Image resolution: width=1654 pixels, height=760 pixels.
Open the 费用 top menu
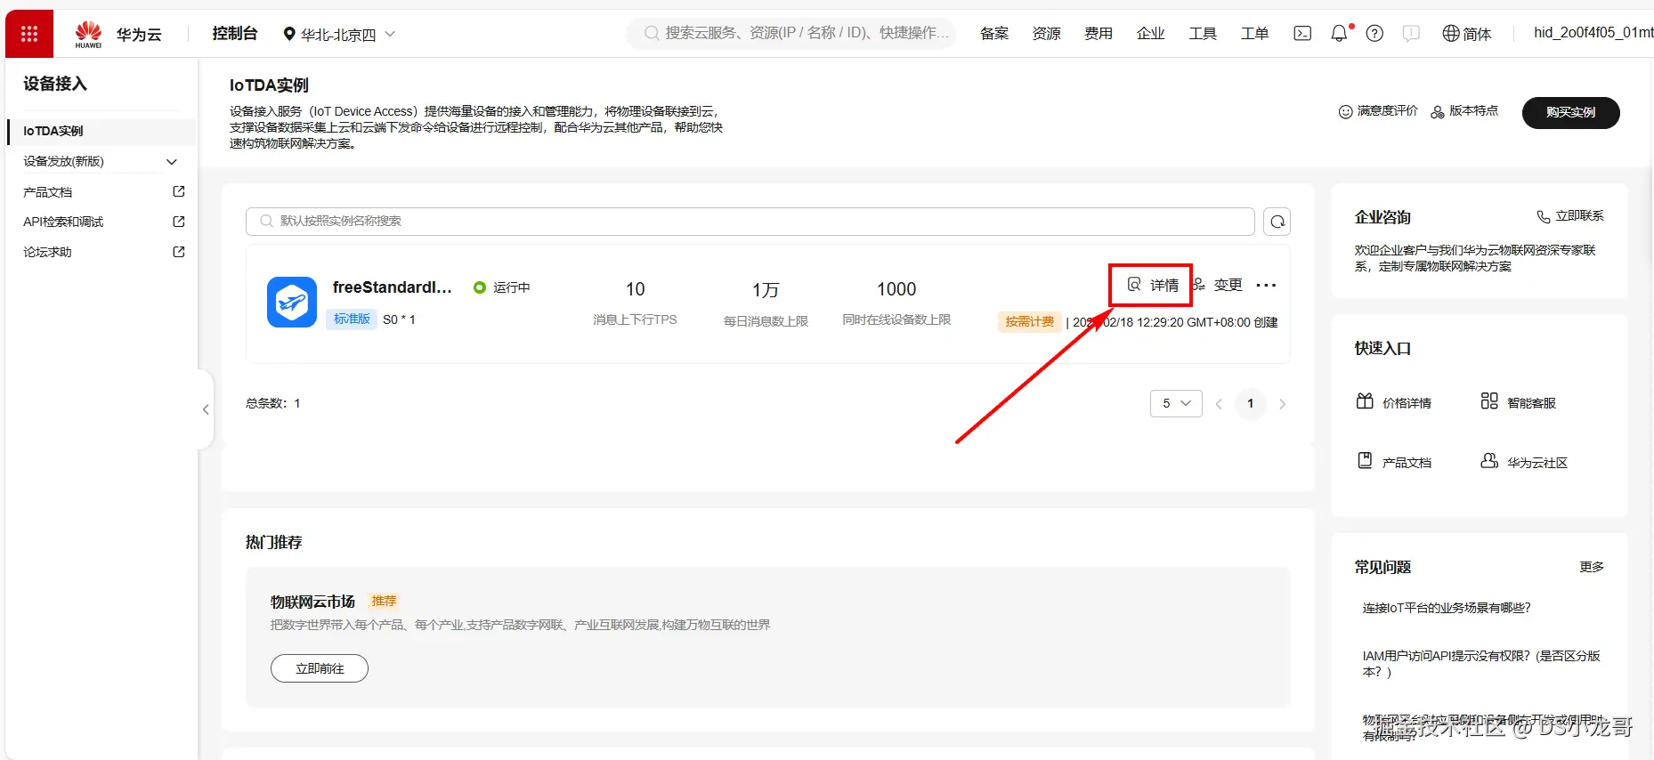pos(1099,34)
